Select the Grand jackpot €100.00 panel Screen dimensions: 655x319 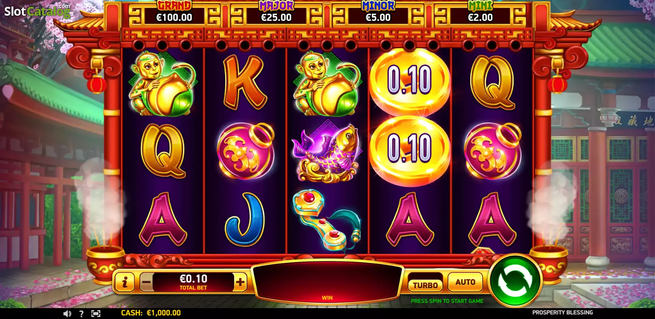pyautogui.click(x=174, y=14)
